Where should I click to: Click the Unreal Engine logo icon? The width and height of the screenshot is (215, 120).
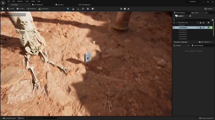coord(3,3)
